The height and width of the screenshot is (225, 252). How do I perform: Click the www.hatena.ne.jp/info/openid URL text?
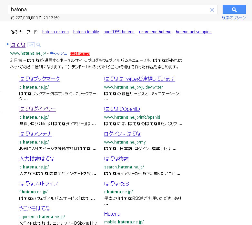click(x=132, y=117)
